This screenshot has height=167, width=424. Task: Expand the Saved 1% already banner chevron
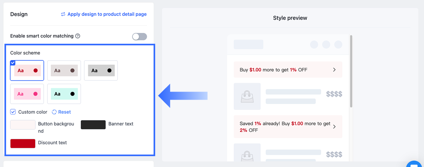334,127
